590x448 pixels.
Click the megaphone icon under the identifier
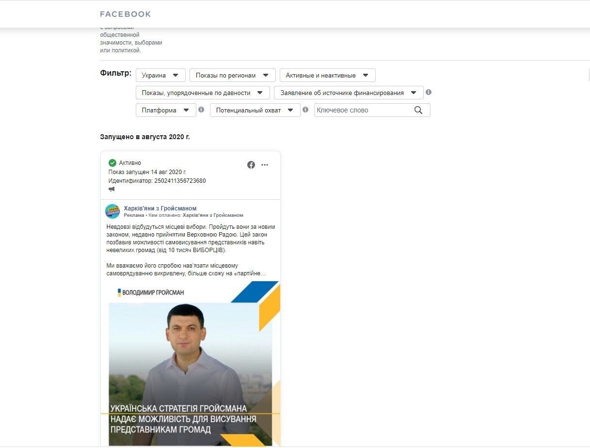tap(112, 189)
